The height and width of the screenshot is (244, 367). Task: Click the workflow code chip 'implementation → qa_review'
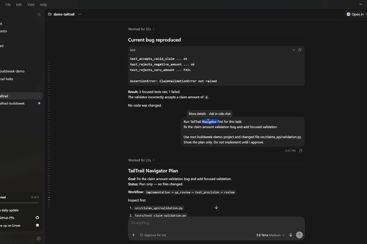(190, 192)
